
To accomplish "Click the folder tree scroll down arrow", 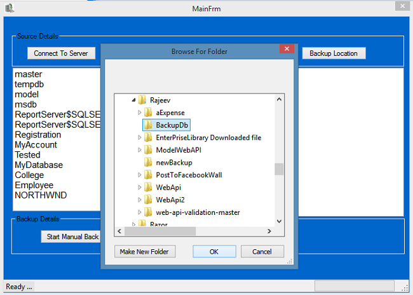I will (x=279, y=221).
